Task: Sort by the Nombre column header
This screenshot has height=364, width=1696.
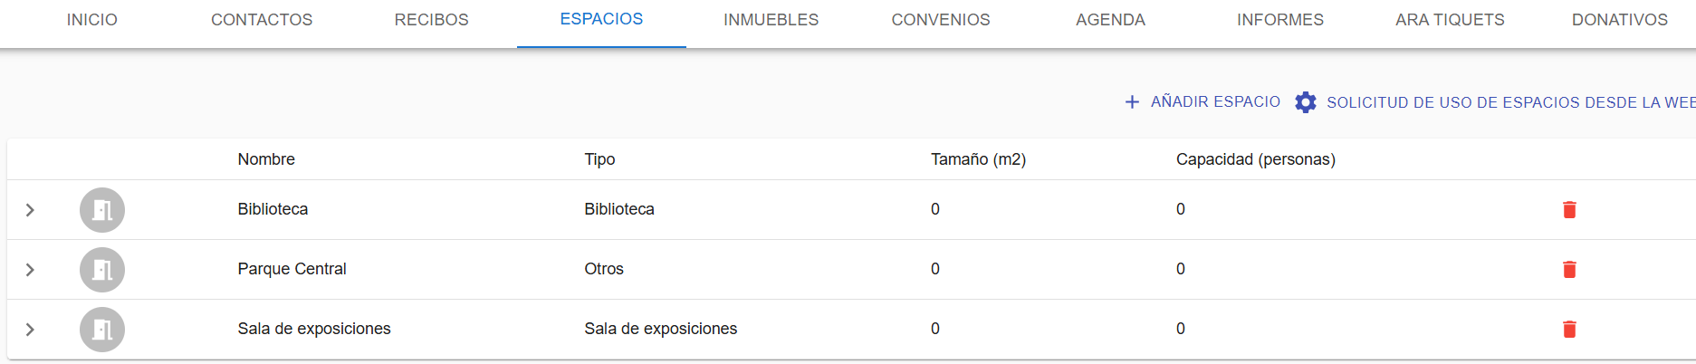Action: [x=266, y=159]
